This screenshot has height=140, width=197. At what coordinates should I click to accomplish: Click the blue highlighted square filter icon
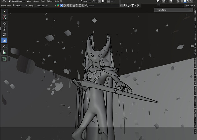[62, 5]
